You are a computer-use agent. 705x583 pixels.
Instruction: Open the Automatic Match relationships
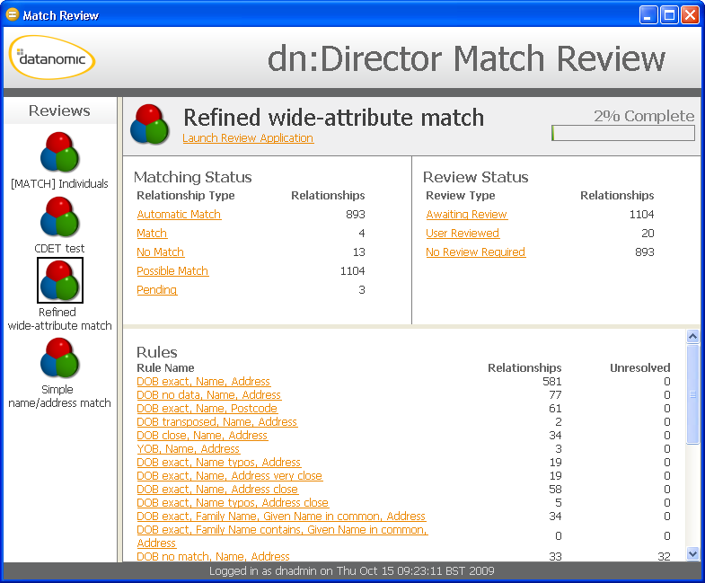[x=179, y=215]
